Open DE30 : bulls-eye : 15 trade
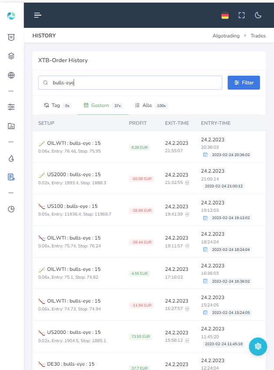 point(70,364)
